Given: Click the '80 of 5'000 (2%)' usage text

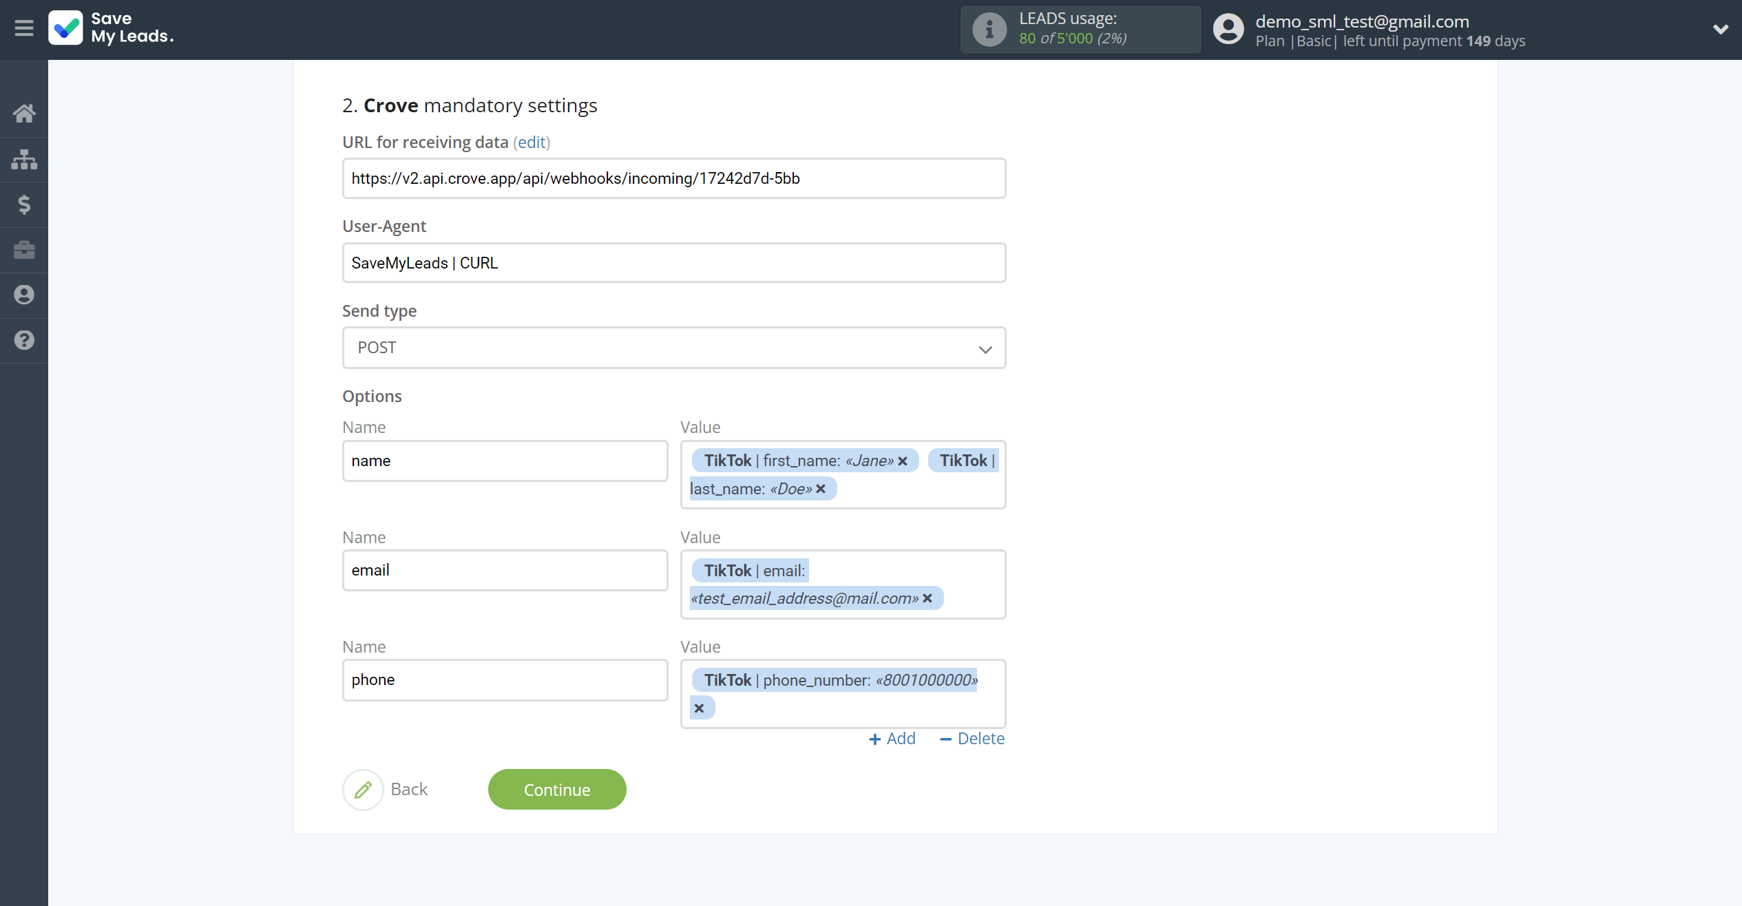Looking at the screenshot, I should (x=1073, y=39).
